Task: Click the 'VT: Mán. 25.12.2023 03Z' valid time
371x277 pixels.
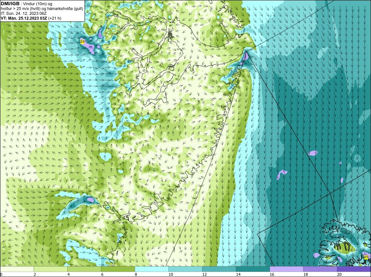Action: pyautogui.click(x=24, y=18)
